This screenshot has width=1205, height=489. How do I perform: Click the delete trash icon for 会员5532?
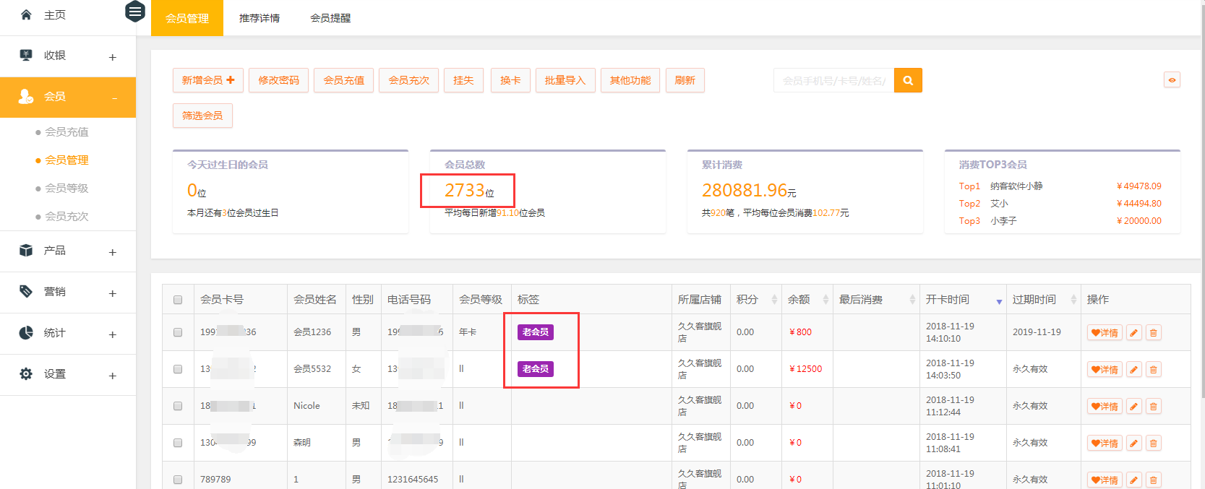[1154, 370]
